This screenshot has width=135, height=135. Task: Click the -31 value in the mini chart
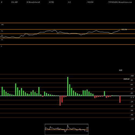tap(87, 131)
